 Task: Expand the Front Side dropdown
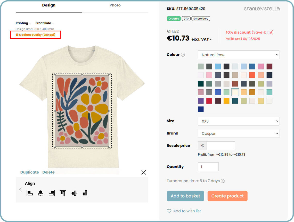45,23
